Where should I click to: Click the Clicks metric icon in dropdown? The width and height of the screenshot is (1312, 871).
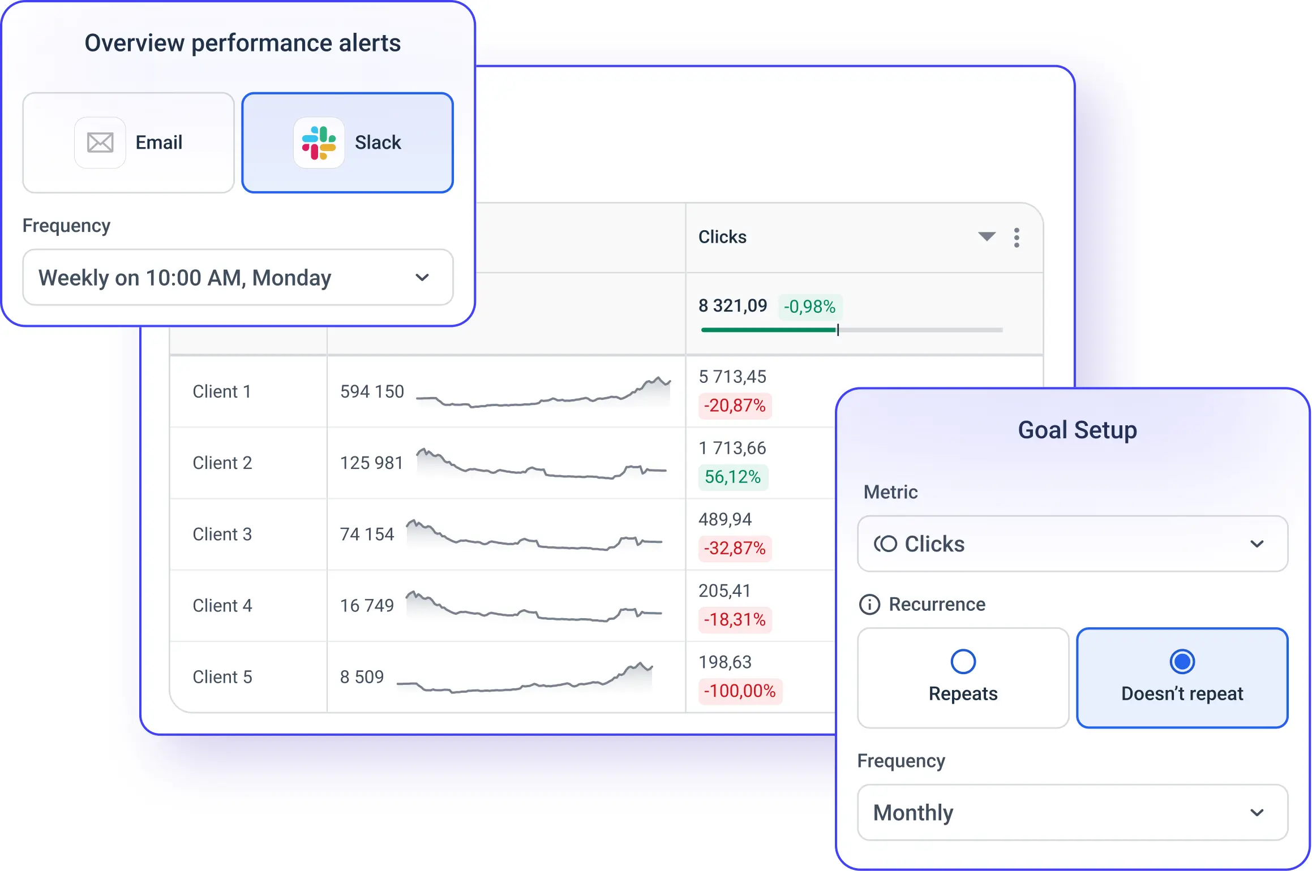click(x=885, y=544)
